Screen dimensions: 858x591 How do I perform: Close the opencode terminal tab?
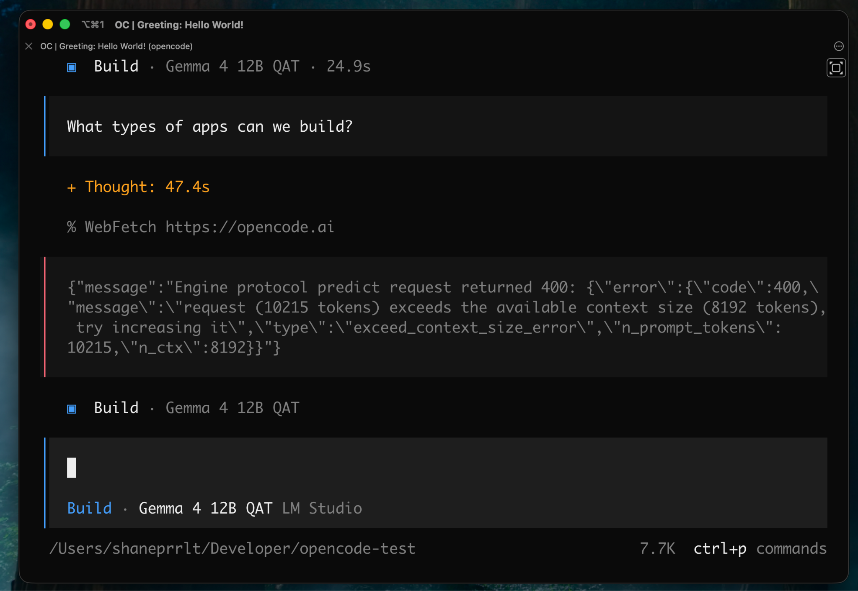(29, 46)
